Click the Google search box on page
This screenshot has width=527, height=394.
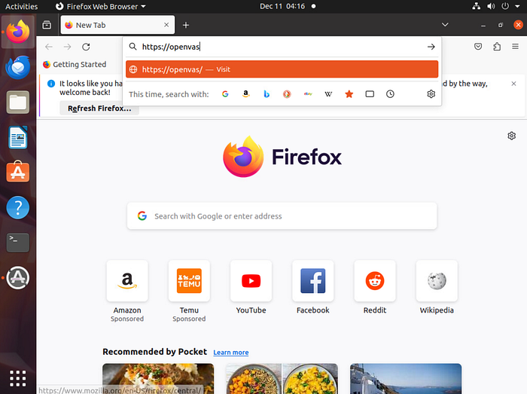282,216
